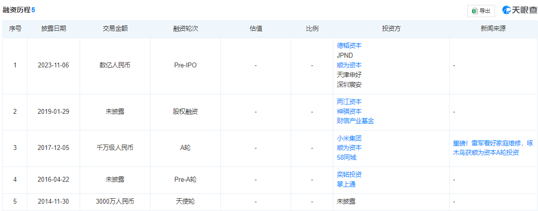Click the 2023-11-06 date cell
The image size is (538, 211).
tap(53, 65)
